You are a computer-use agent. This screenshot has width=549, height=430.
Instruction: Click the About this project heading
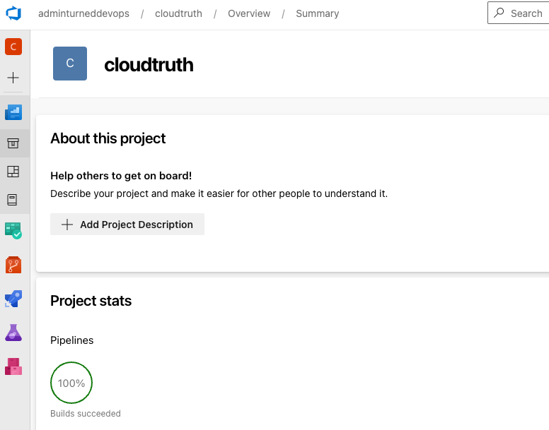pyautogui.click(x=108, y=138)
